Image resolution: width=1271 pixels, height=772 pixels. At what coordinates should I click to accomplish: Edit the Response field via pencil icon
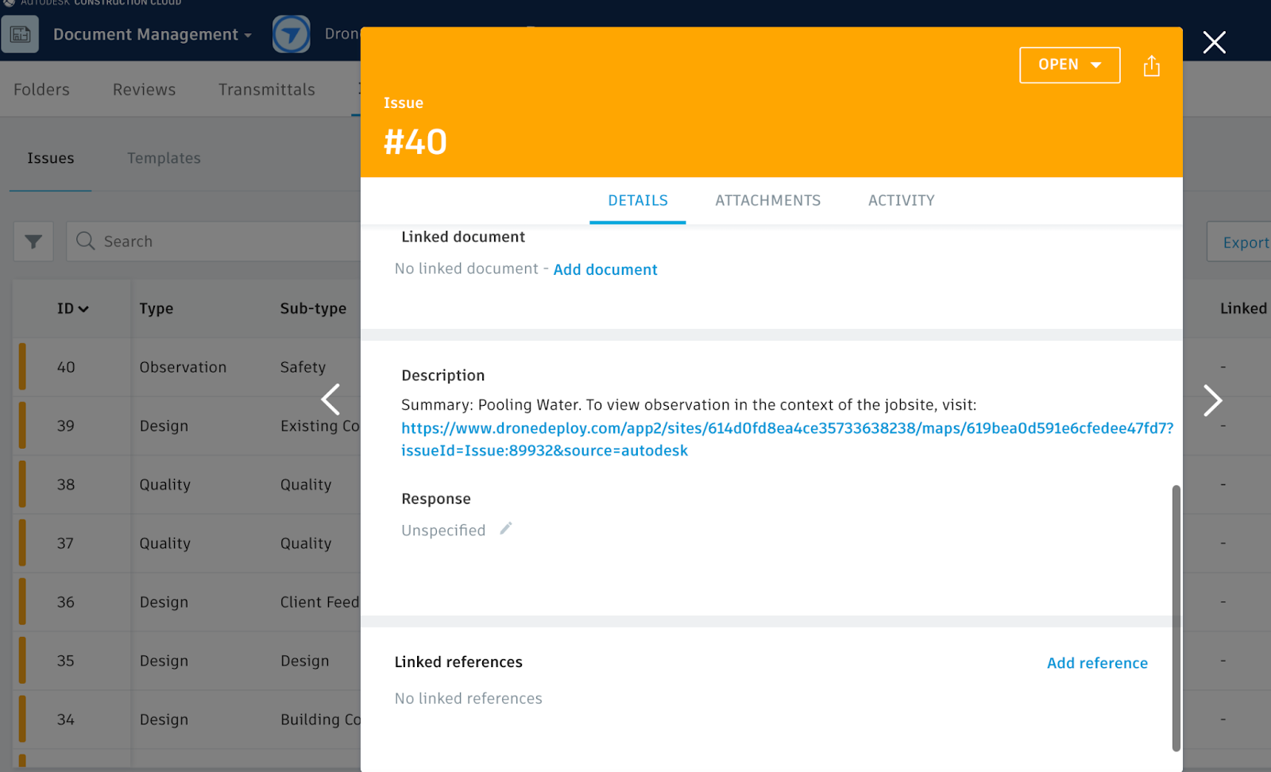point(506,527)
